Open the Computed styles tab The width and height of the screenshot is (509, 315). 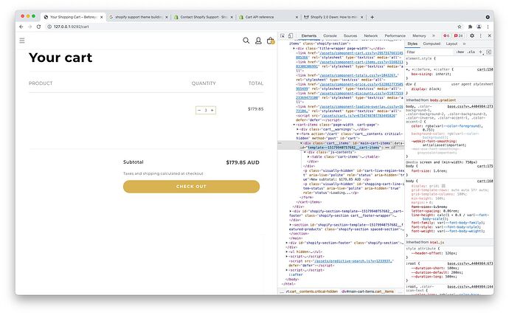(432, 44)
